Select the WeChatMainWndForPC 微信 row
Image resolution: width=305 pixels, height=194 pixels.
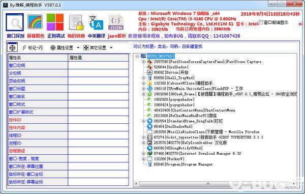185,116
